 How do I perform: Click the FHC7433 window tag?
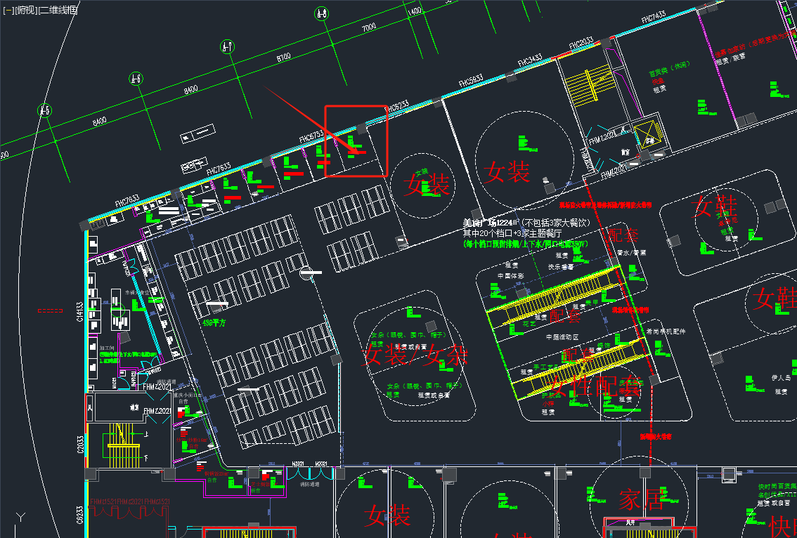(653, 15)
